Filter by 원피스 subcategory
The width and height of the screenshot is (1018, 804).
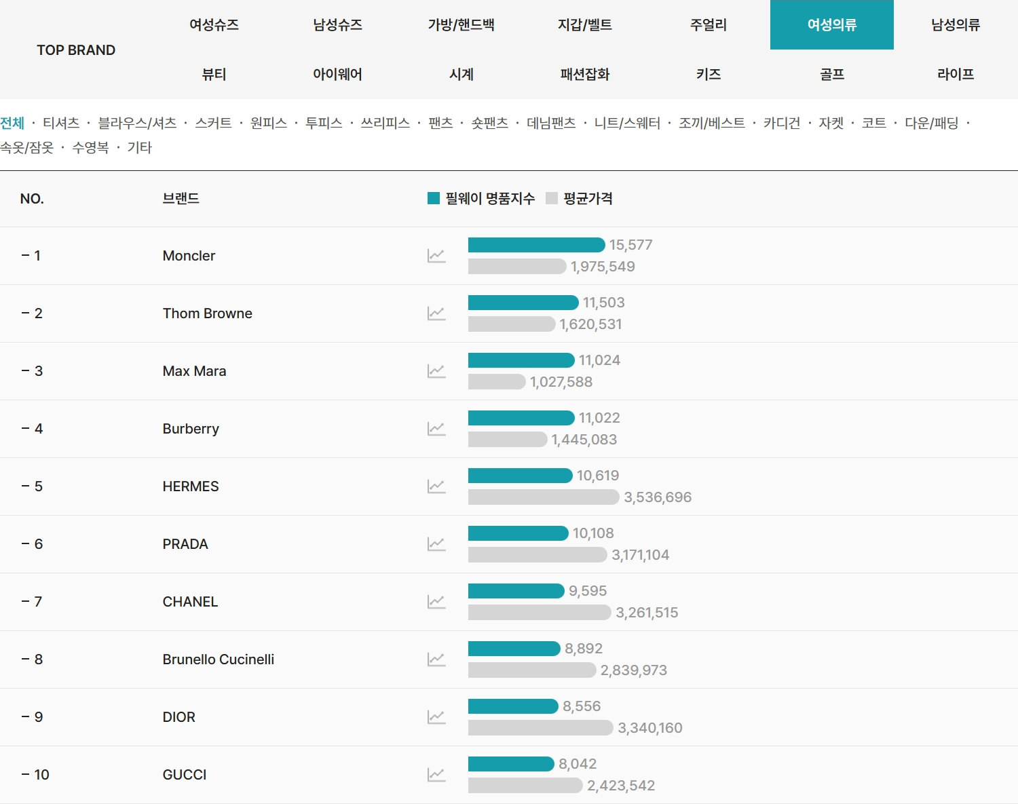[269, 123]
